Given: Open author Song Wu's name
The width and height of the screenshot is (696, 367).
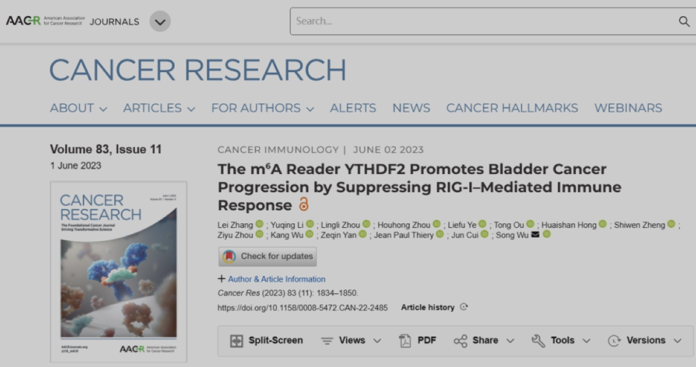Looking at the screenshot, I should click(512, 235).
